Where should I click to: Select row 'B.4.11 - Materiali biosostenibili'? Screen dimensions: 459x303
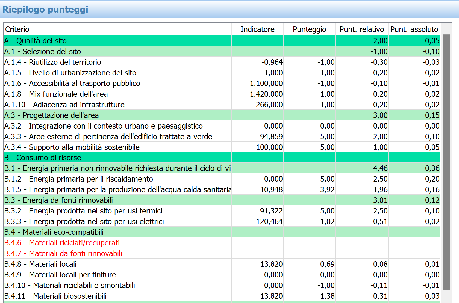[222, 296]
